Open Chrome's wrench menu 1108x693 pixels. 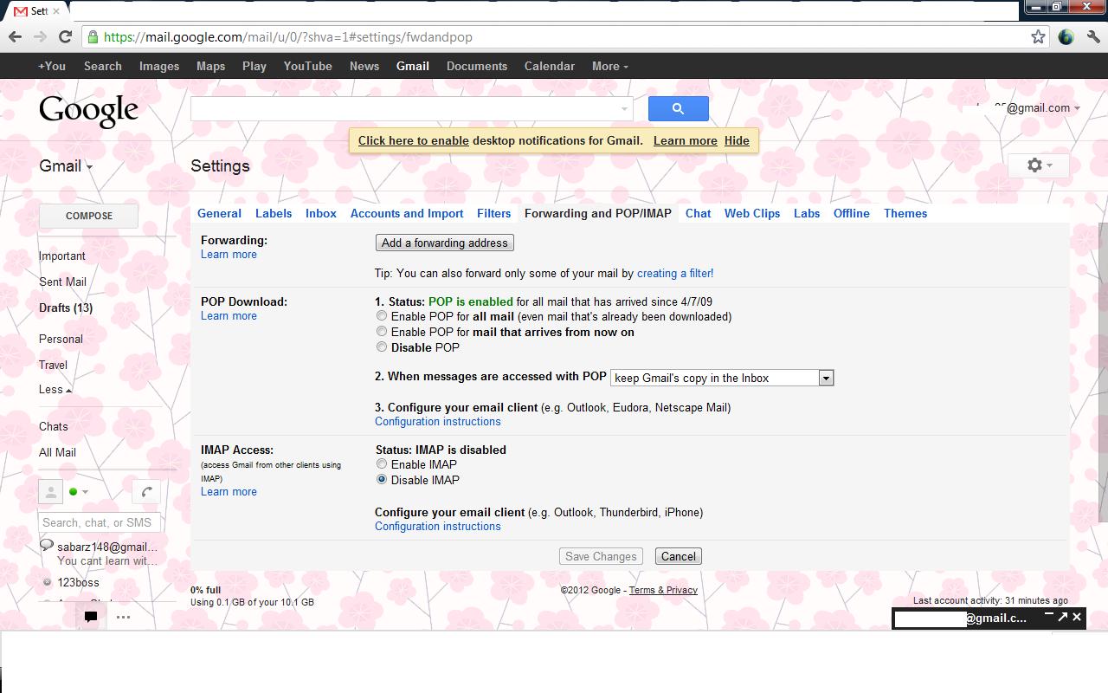pyautogui.click(x=1092, y=36)
